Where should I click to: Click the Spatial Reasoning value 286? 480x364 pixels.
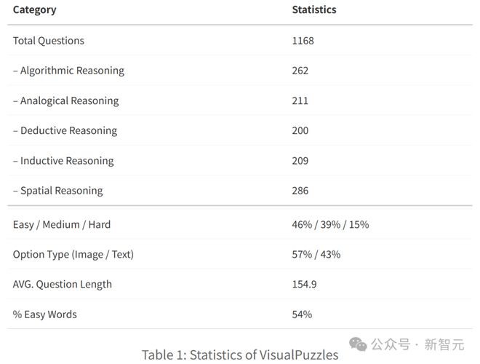300,191
